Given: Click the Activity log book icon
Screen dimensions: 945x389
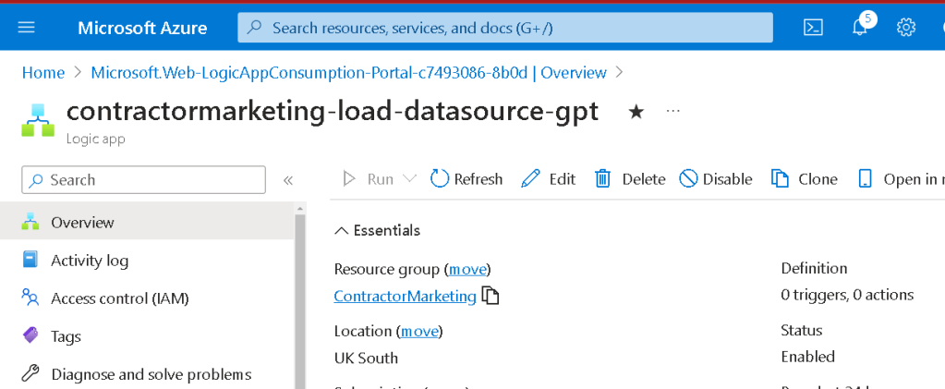Looking at the screenshot, I should tap(30, 260).
